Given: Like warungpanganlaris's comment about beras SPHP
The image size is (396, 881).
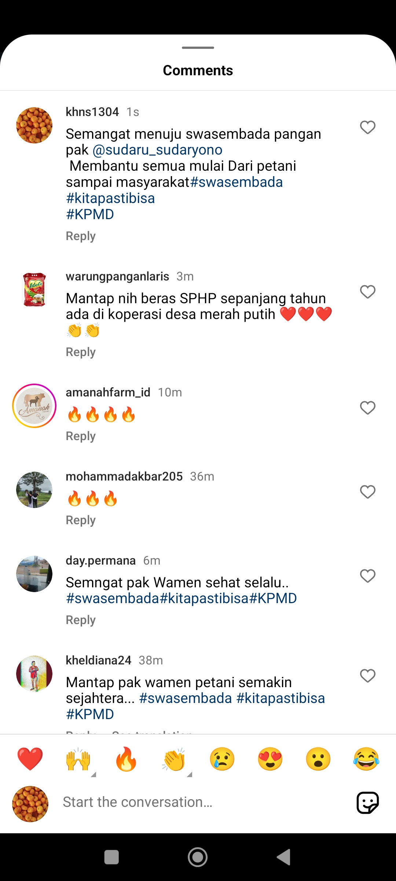Looking at the screenshot, I should point(367,292).
